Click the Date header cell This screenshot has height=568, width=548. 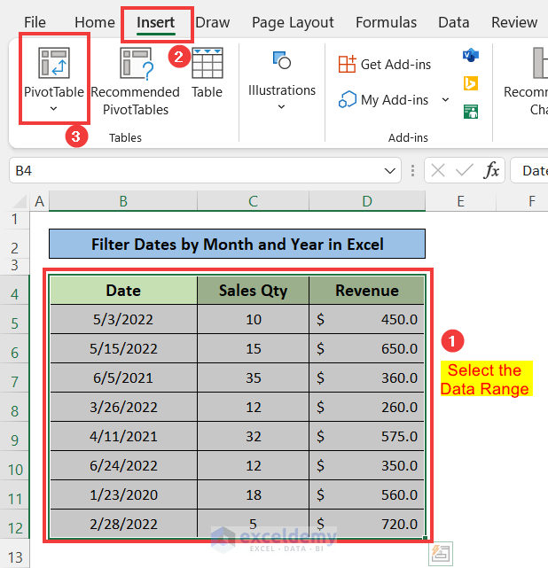click(123, 290)
